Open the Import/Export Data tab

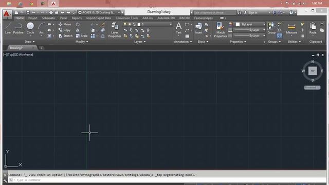98,18
